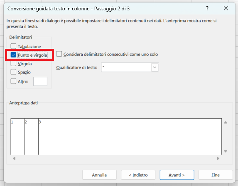The width and height of the screenshot is (238, 186).
Task: Tick the Virgola delimiter checkbox
Action: (x=13, y=63)
